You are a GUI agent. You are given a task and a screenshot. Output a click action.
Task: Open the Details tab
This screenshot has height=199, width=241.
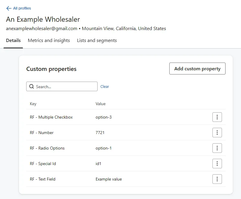pos(13,41)
